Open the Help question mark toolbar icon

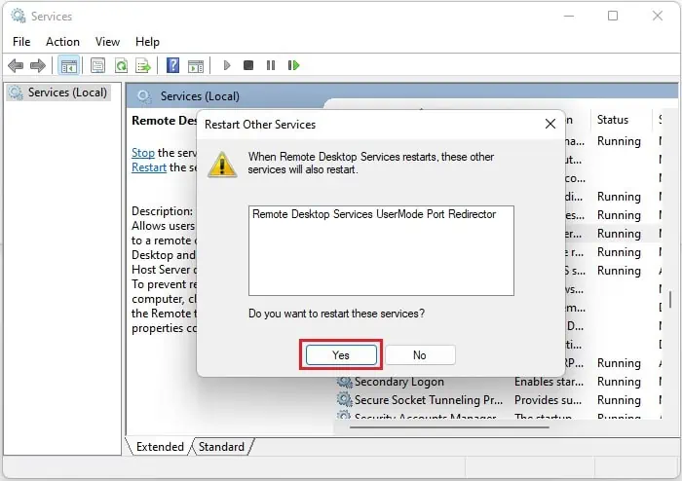(172, 65)
